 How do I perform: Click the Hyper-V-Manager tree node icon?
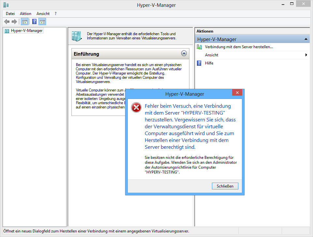7,31
